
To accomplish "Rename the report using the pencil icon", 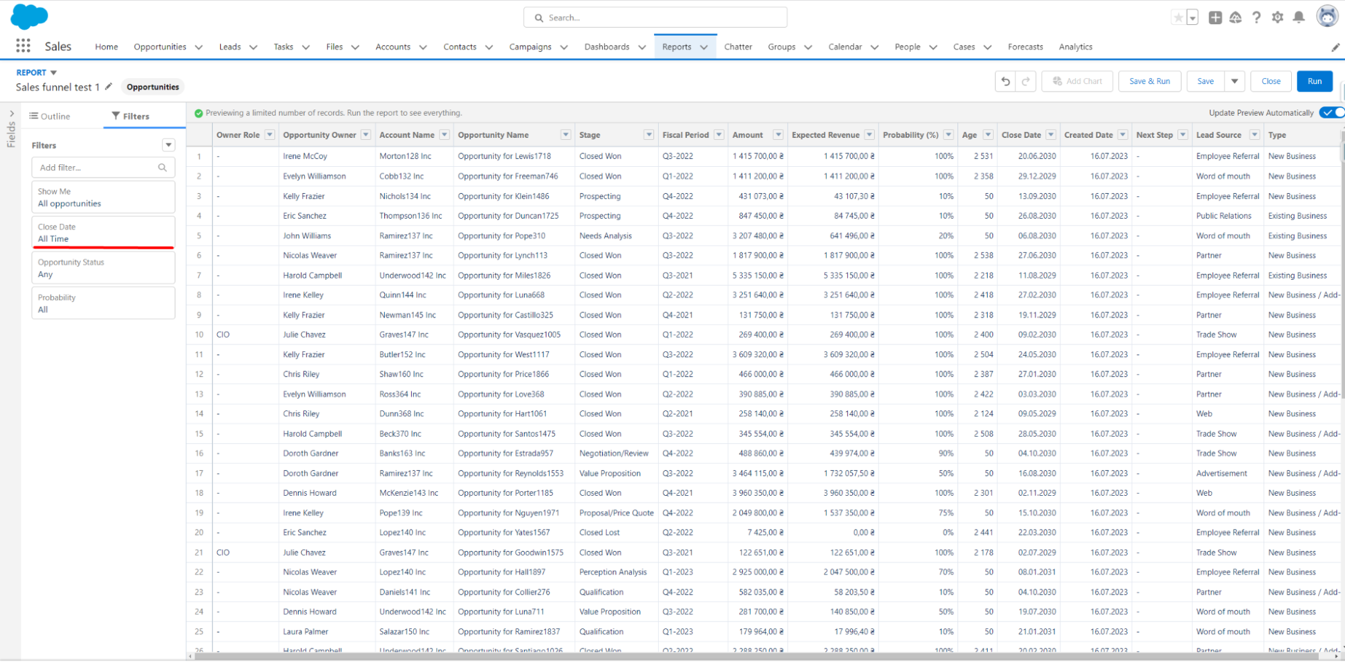I will pyautogui.click(x=108, y=87).
